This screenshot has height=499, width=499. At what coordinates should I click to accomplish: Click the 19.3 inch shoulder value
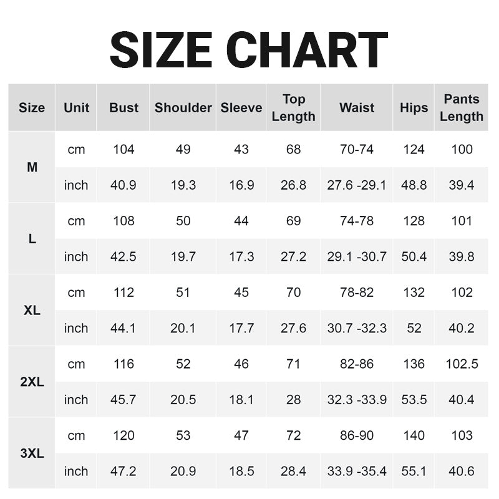(x=183, y=185)
